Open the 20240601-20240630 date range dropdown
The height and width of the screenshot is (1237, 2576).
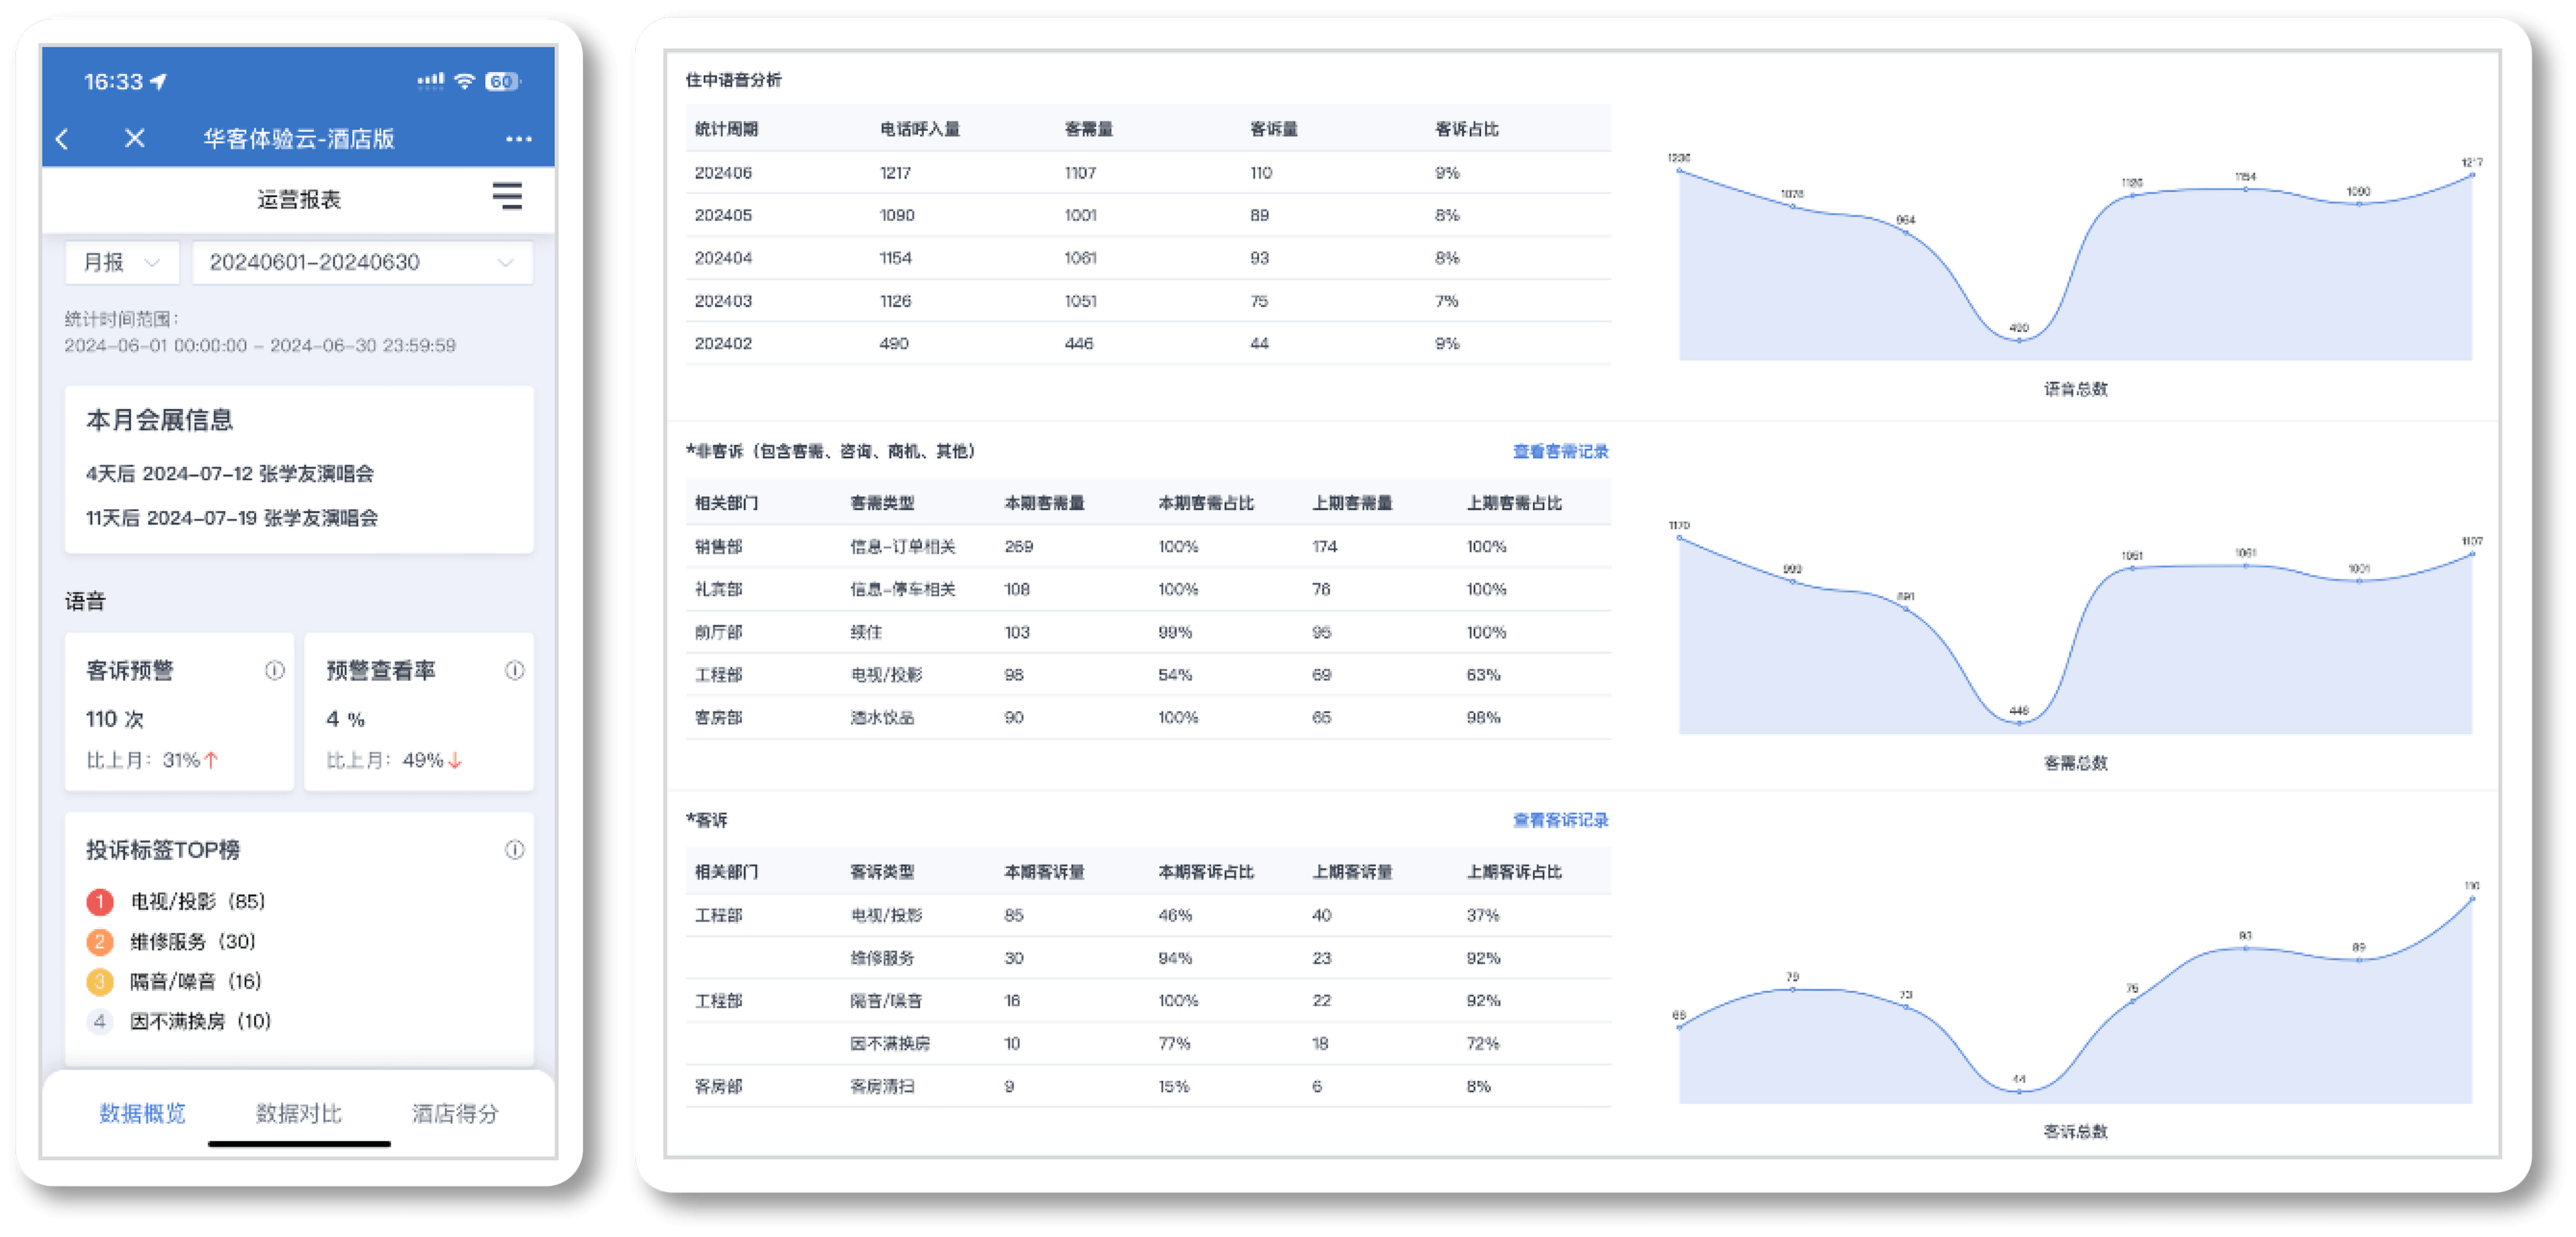(362, 263)
